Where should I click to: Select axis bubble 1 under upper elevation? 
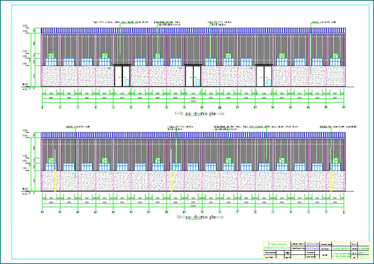pyautogui.click(x=42, y=107)
